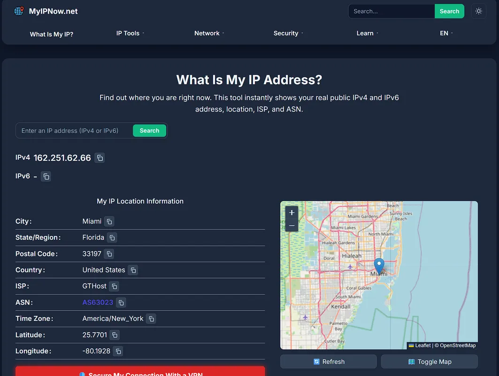Open the AS63023 ASN link

click(98, 302)
